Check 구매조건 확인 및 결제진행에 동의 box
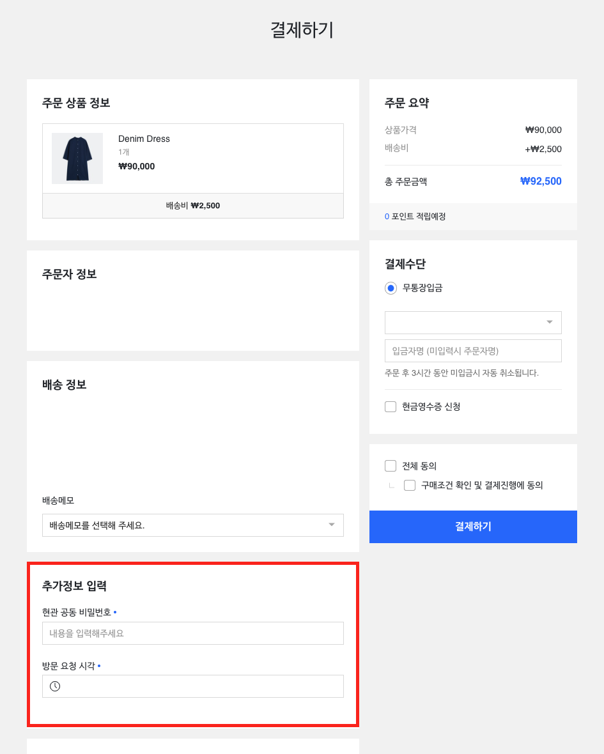The height and width of the screenshot is (754, 604). point(410,486)
